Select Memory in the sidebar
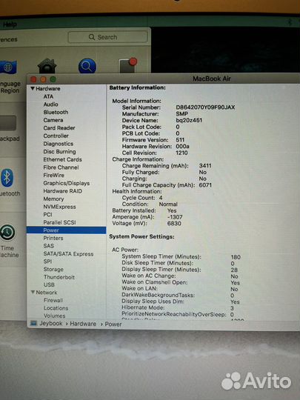The height and width of the screenshot is (400, 300). (53, 199)
